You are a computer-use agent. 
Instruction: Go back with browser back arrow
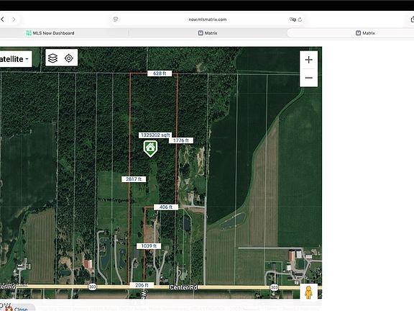pyautogui.click(x=2, y=19)
